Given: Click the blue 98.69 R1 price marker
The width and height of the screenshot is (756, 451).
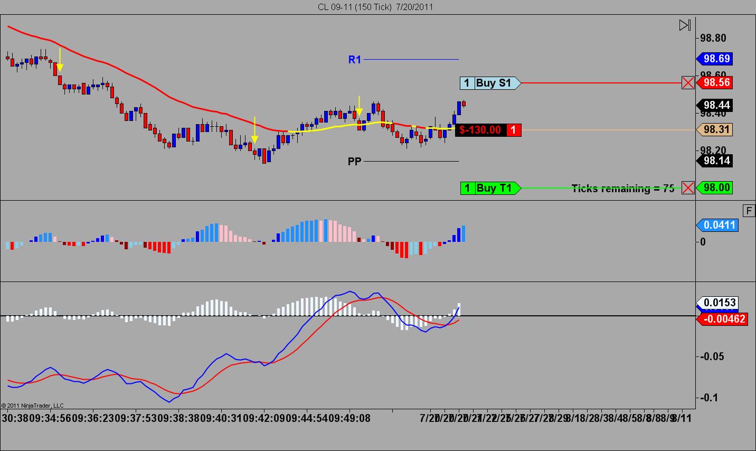Looking at the screenshot, I should [714, 59].
